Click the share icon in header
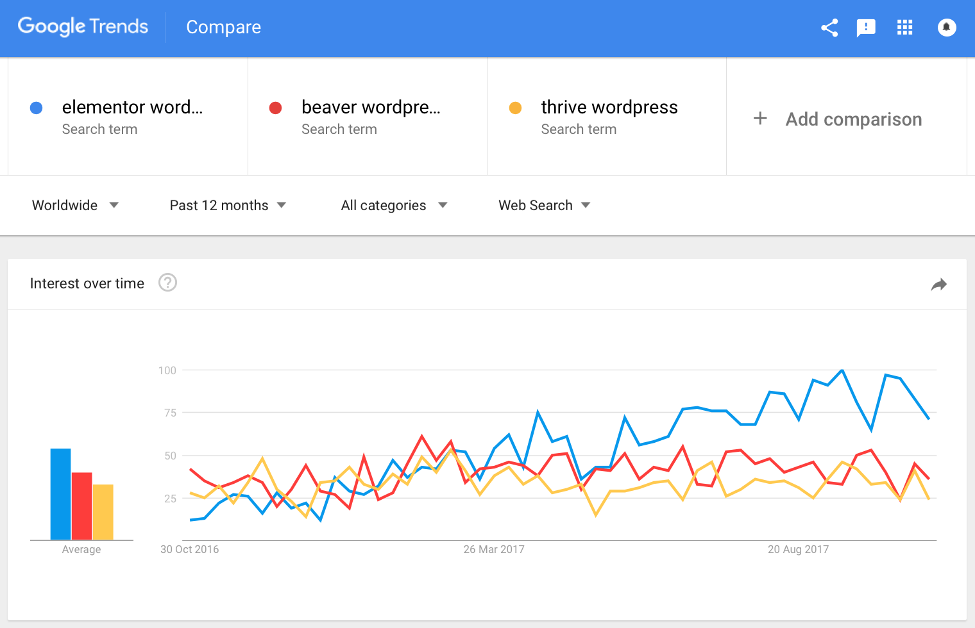This screenshot has width=975, height=628. coord(829,28)
